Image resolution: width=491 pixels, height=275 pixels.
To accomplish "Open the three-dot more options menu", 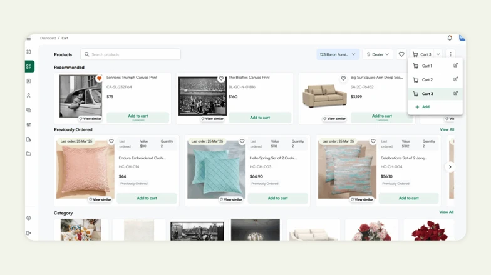I will coord(451,54).
